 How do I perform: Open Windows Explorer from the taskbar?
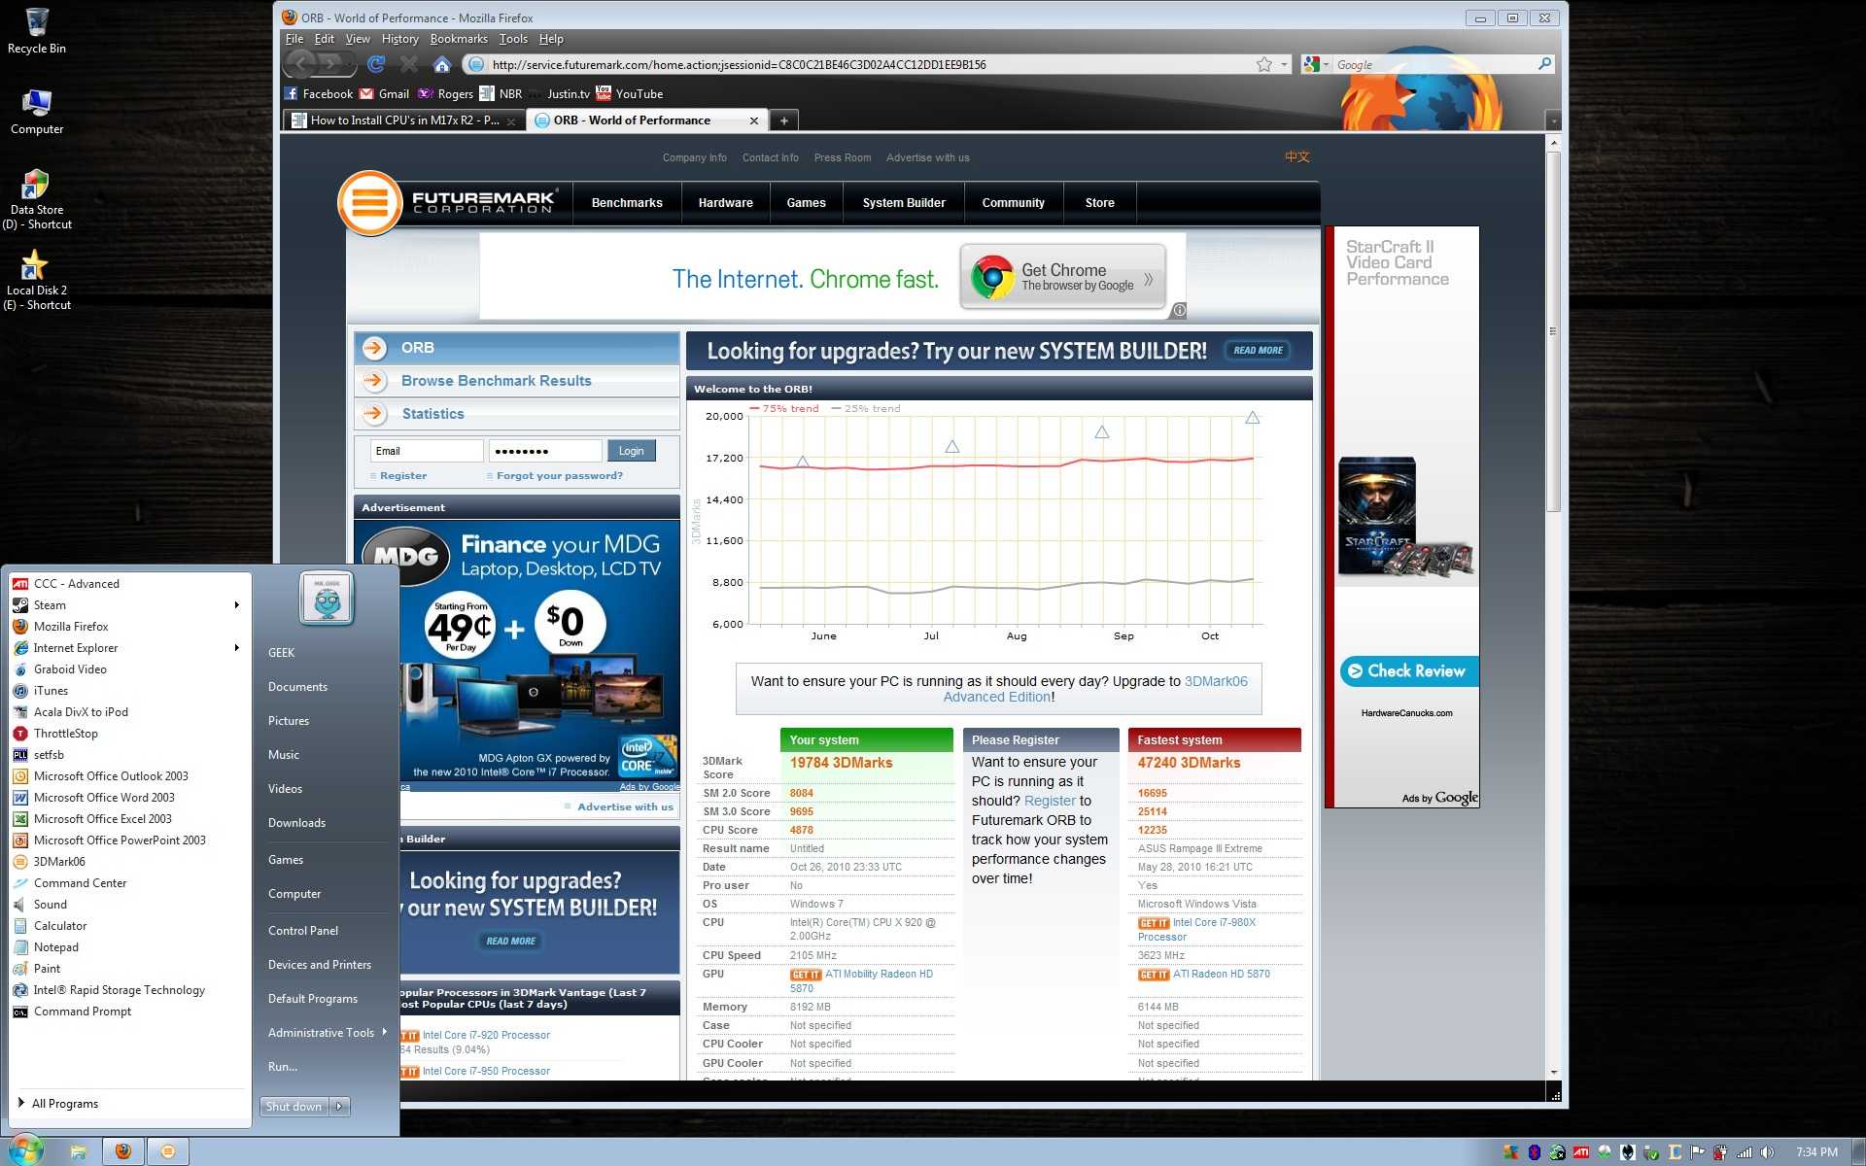tap(79, 1151)
